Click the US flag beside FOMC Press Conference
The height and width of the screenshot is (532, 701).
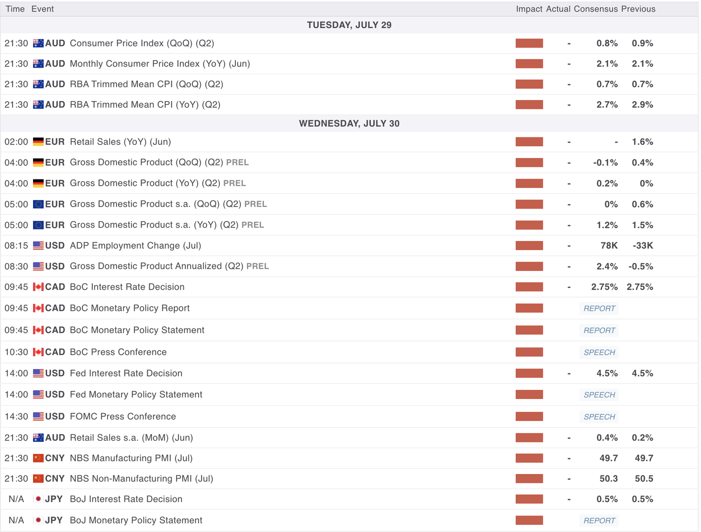38,416
